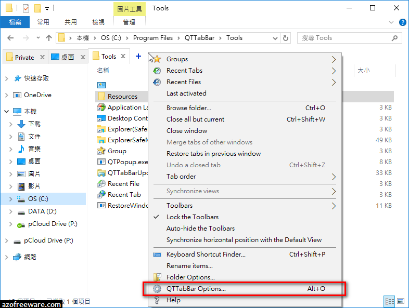Expand the DATA (D:) tree node

click(11, 211)
